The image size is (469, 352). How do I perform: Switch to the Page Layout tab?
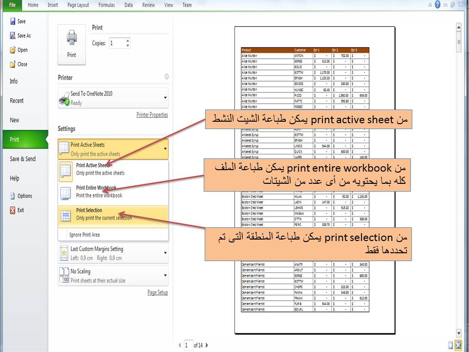[x=78, y=5]
